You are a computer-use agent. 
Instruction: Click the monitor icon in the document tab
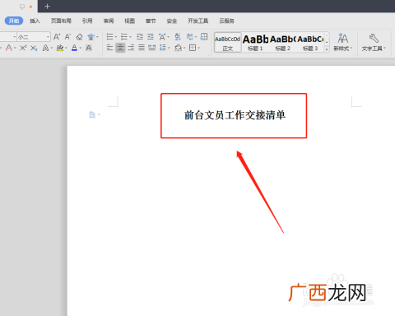(x=22, y=7)
